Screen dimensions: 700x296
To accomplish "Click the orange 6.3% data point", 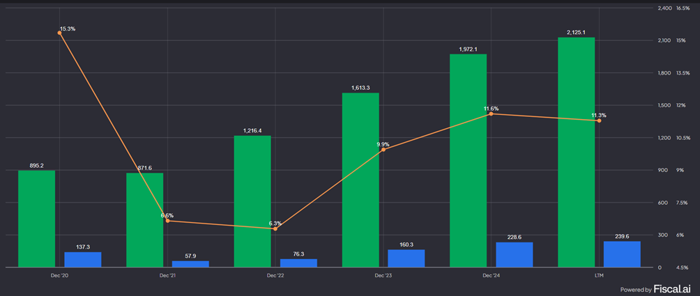I will click(x=275, y=228).
